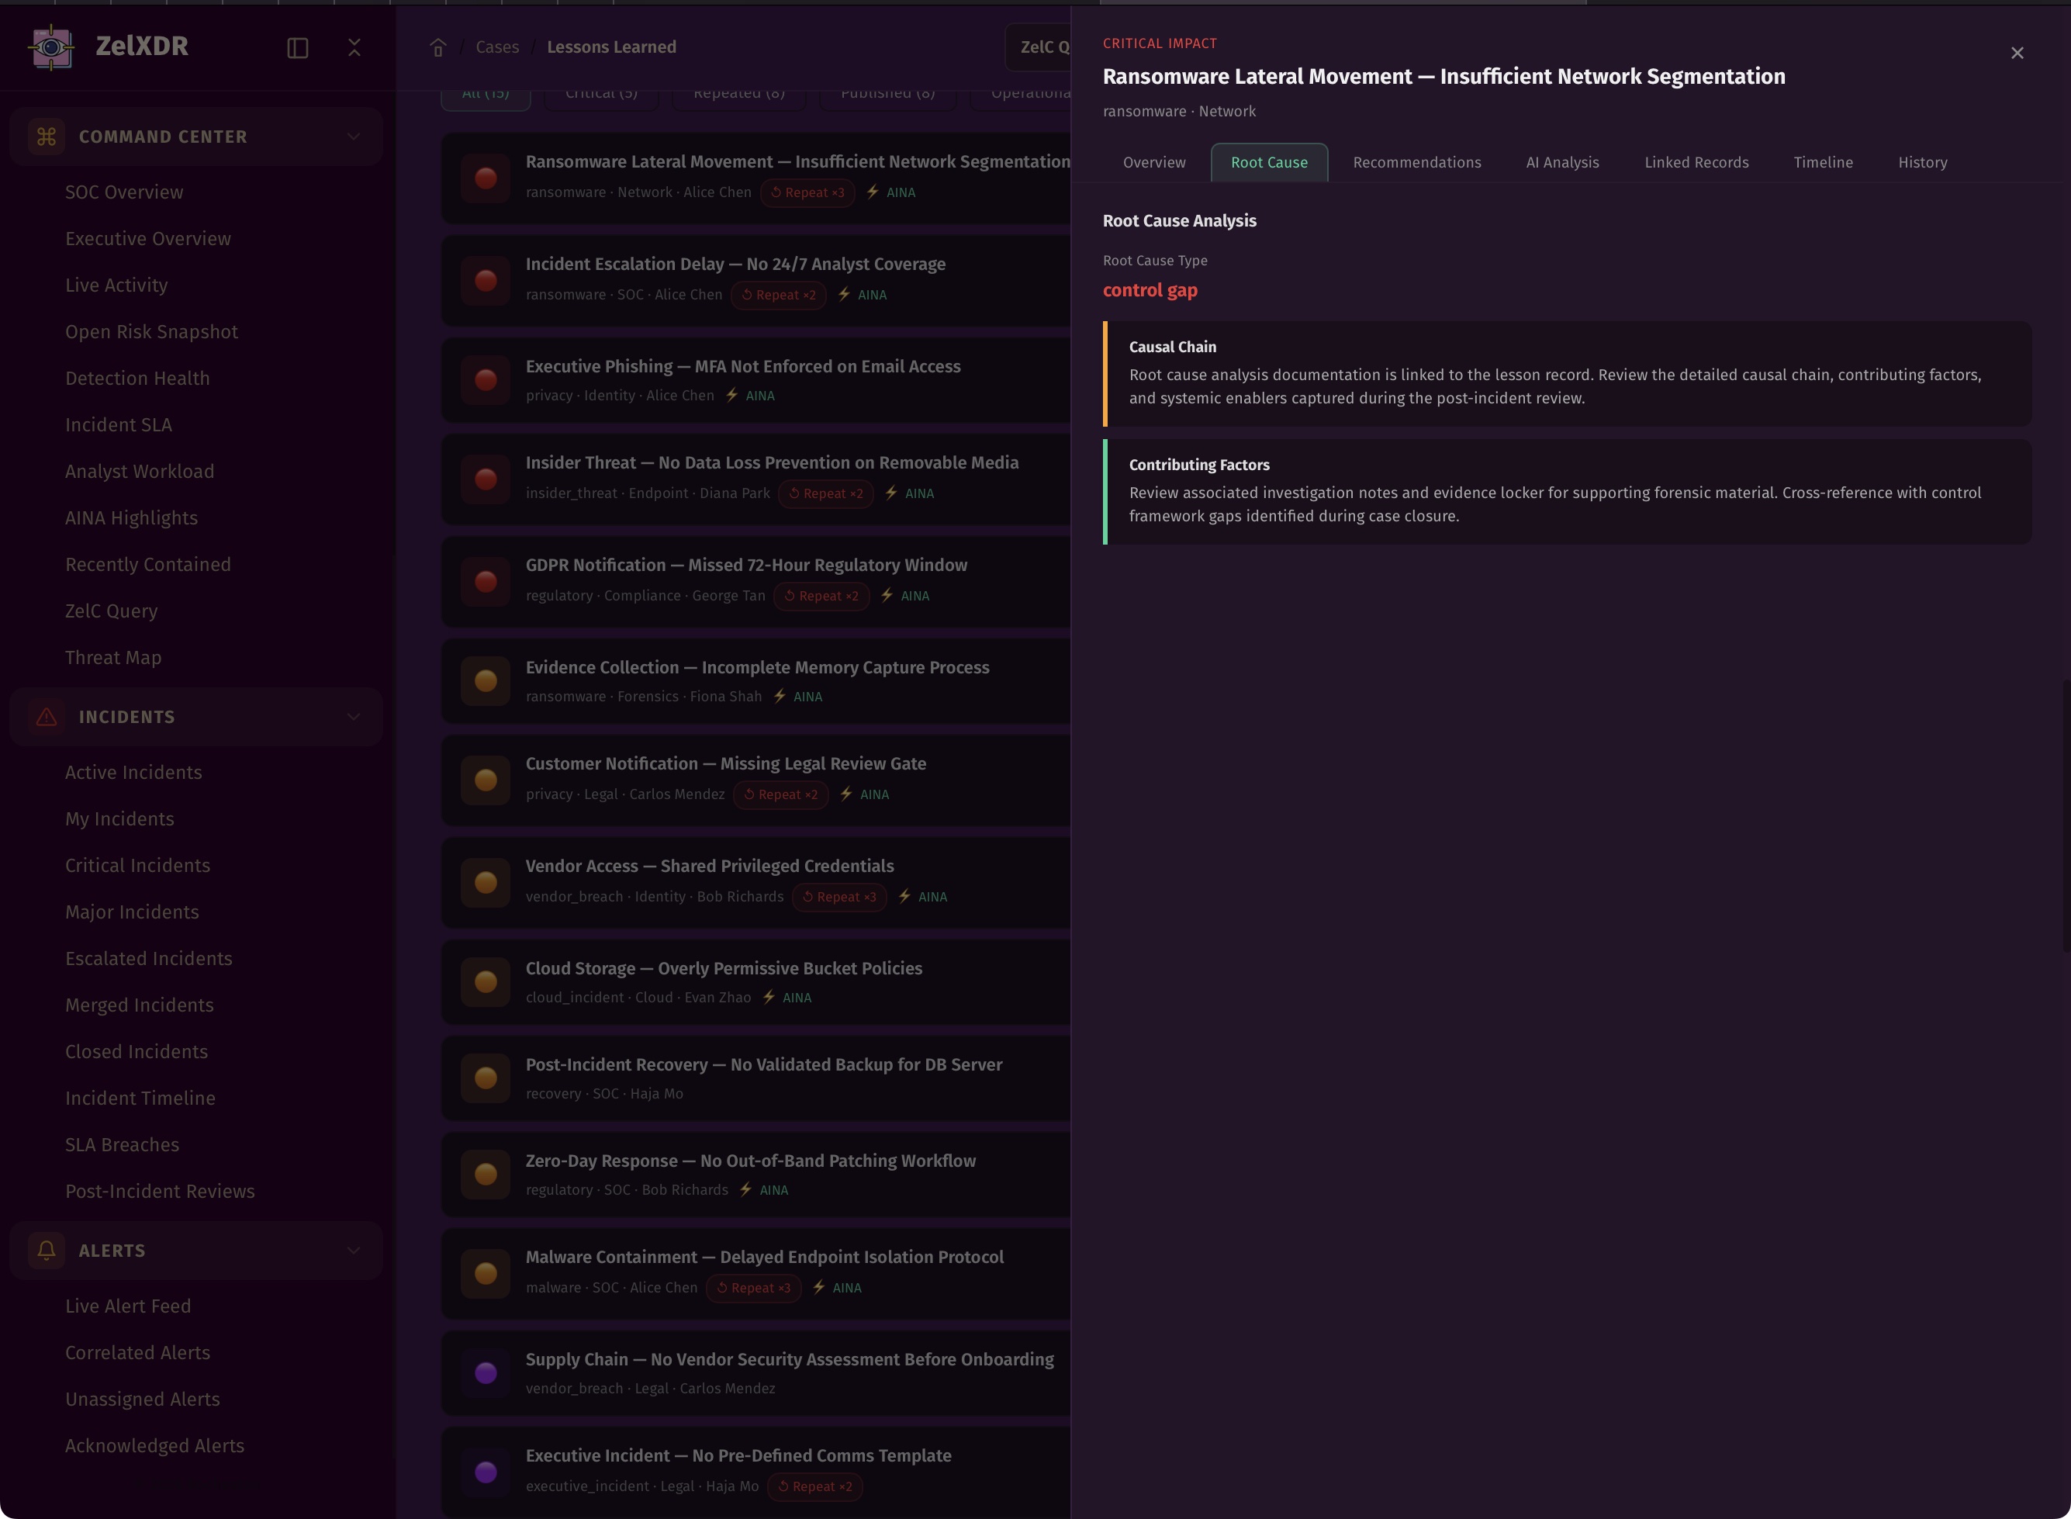The width and height of the screenshot is (2071, 1519).
Task: Click Repeat ×3 badge on Malware Containment row
Action: (754, 1289)
